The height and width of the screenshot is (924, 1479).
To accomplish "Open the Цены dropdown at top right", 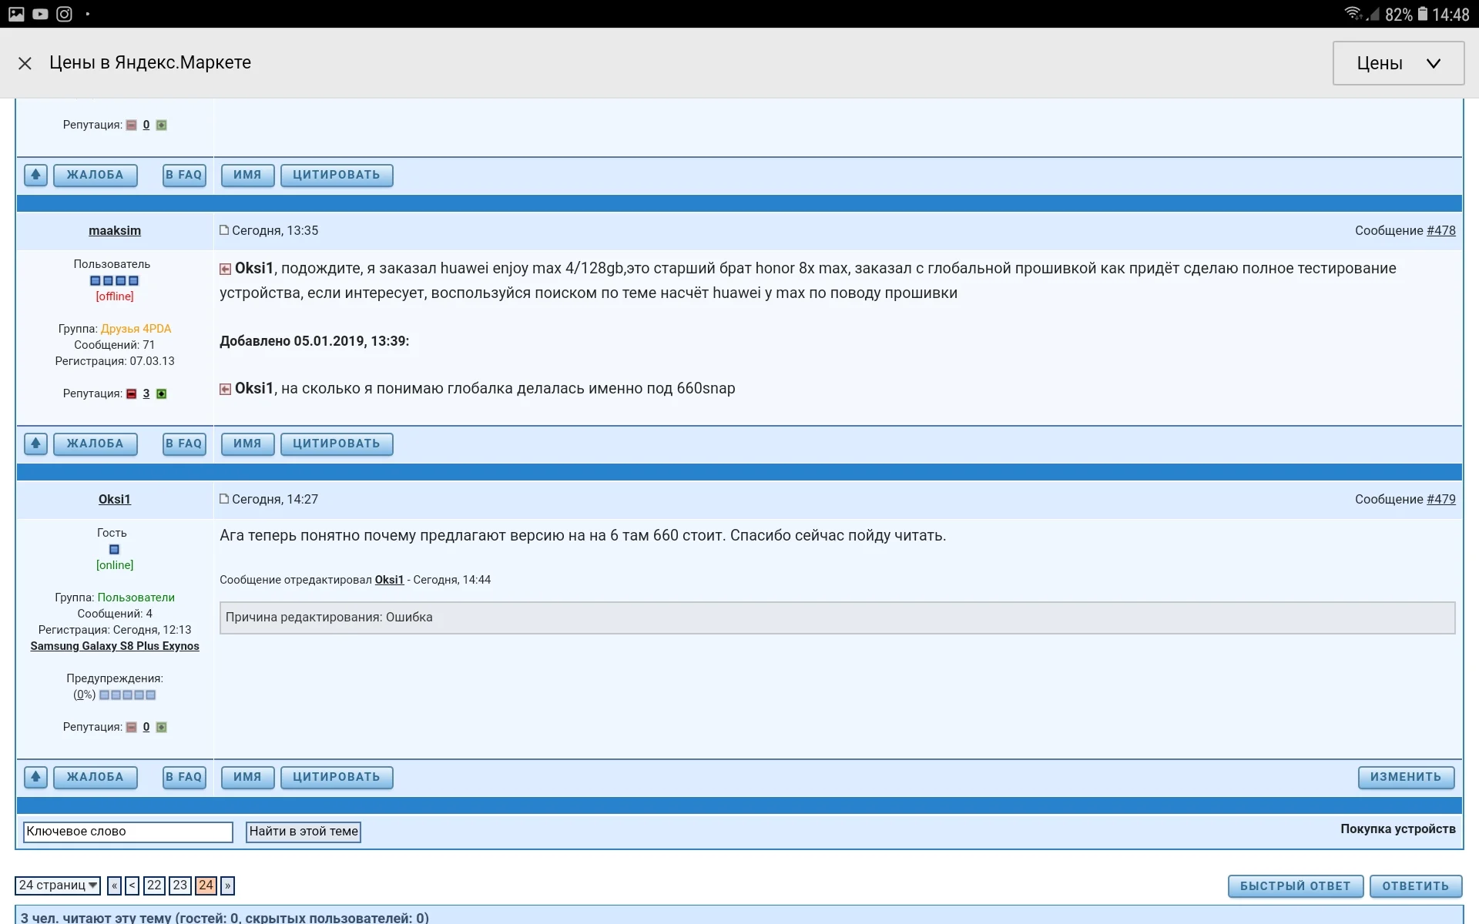I will coord(1397,63).
